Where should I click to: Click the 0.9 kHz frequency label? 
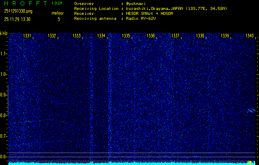[x=3, y=95]
